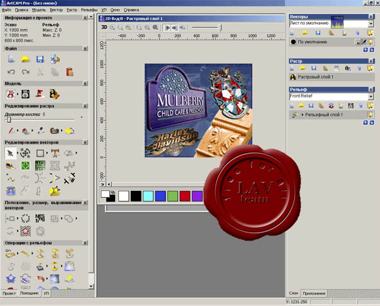The height and width of the screenshot is (306, 380).
Task: Switch to the УП tab at bottom left
Action: (46, 293)
